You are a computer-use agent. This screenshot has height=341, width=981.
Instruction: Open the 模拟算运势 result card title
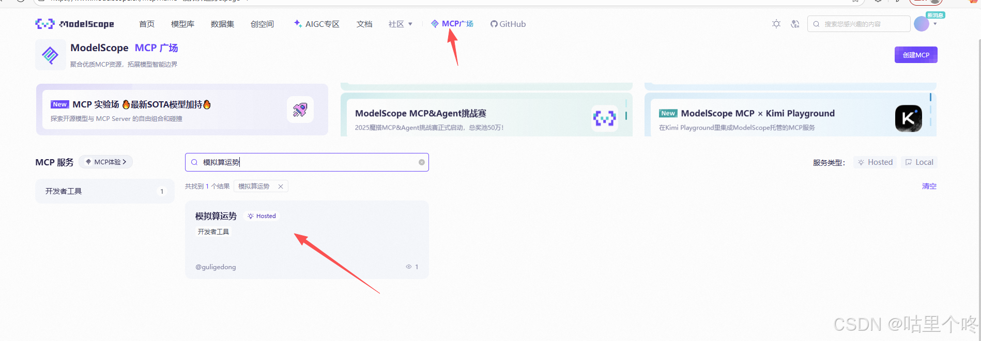[x=216, y=216]
